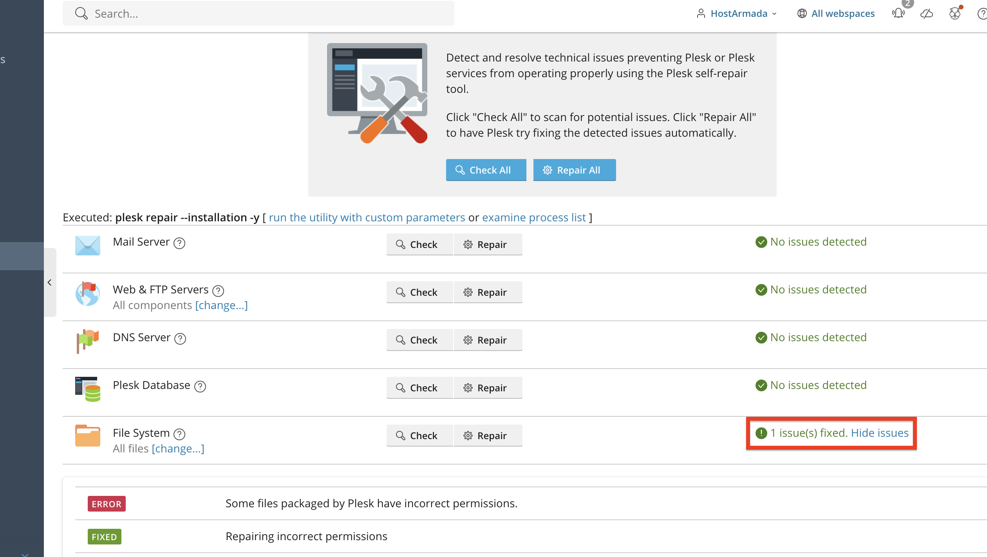Change File System files selection

click(178, 448)
